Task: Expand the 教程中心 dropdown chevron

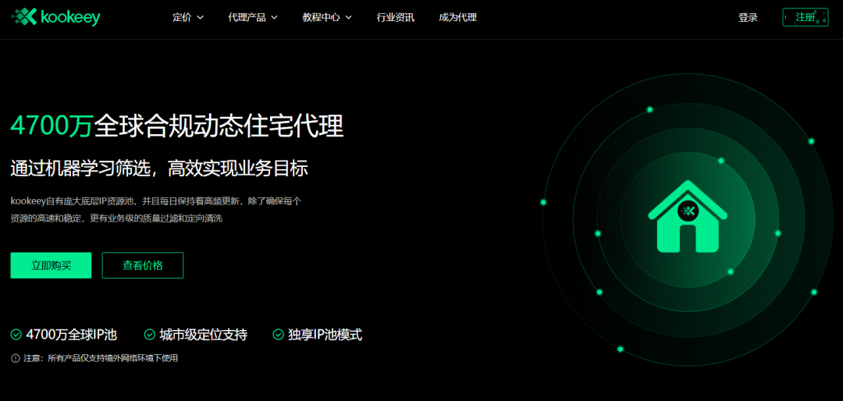Action: tap(348, 17)
